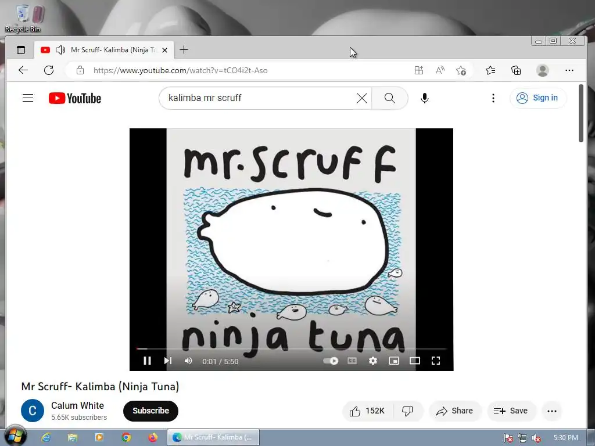Launch media player from taskbar
Image resolution: width=595 pixels, height=446 pixels.
tap(99, 437)
